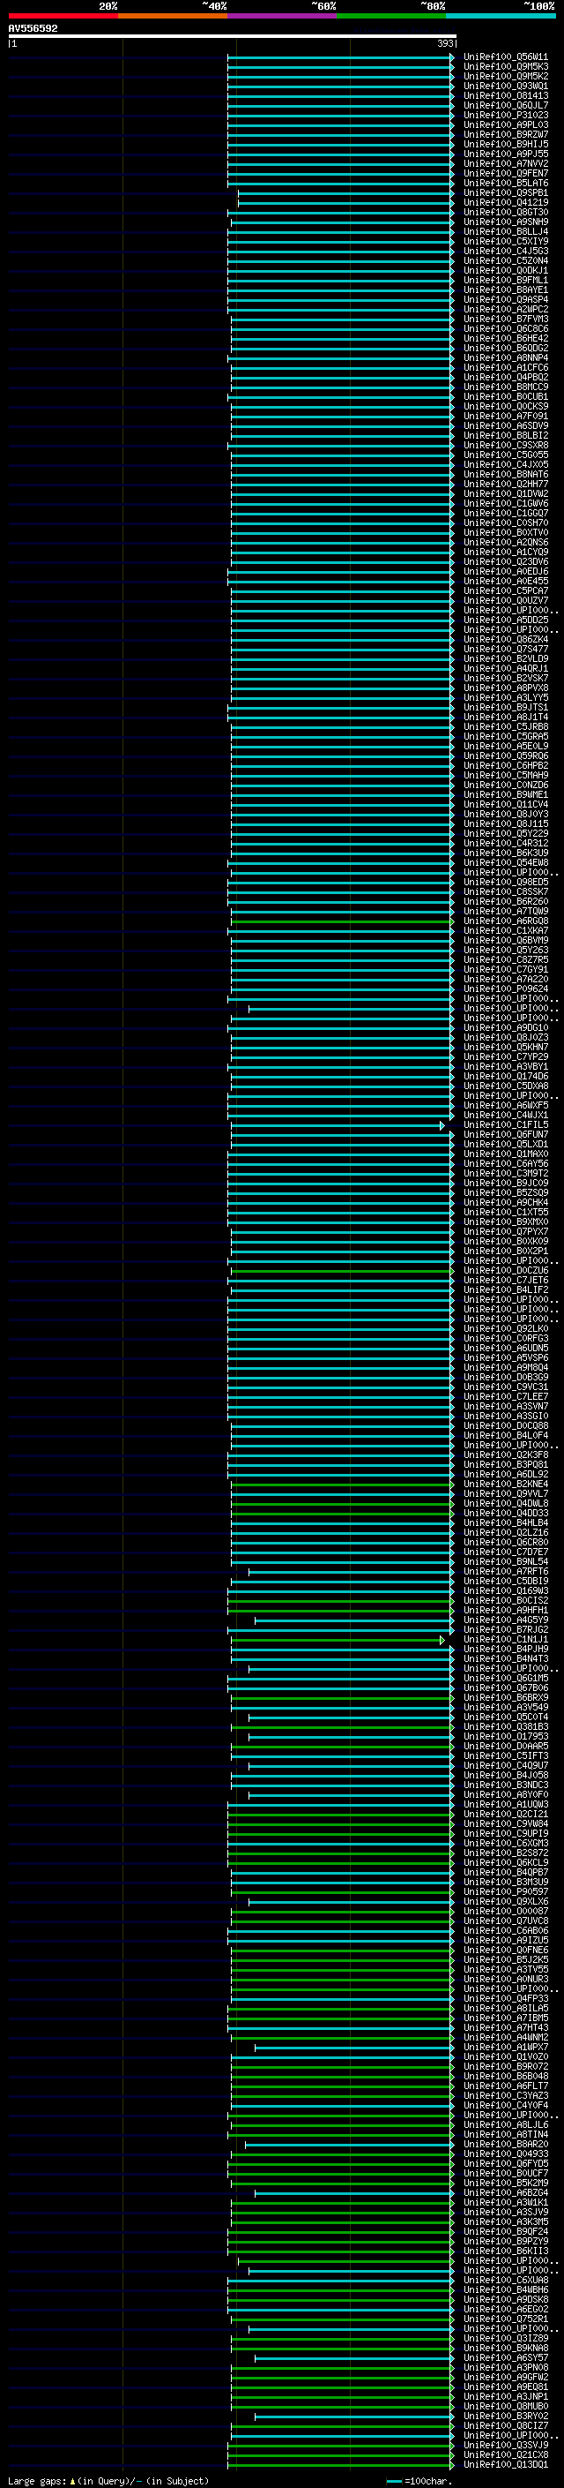Select UniRef100_B7FVM3 label
Image resolution: width=564 pixels, height=2488 pixels.
(x=506, y=319)
